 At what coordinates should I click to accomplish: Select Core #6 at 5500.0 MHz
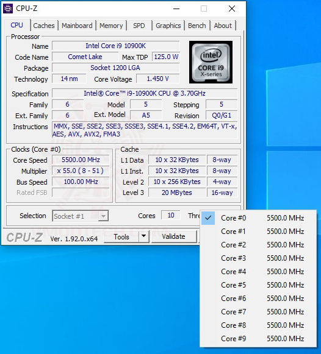(x=258, y=298)
